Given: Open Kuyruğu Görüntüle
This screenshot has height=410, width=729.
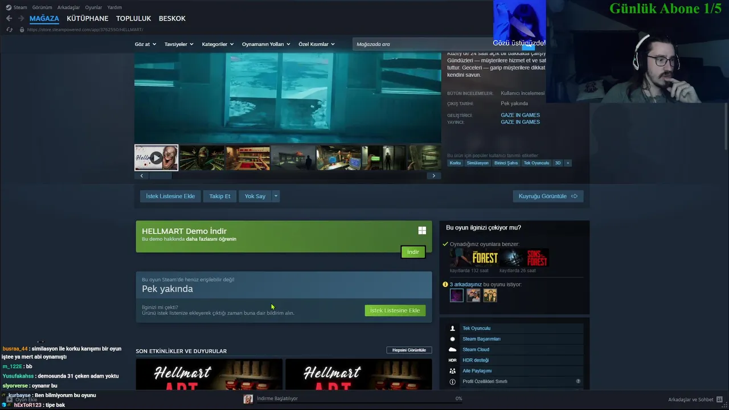Looking at the screenshot, I should tap(548, 196).
